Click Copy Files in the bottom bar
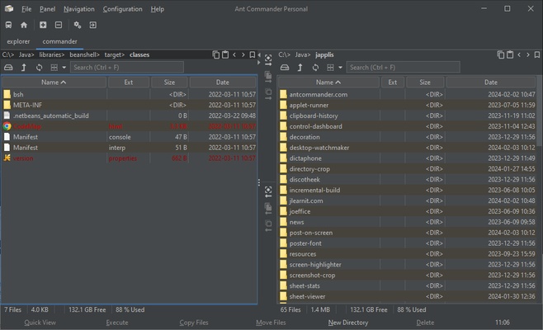The width and height of the screenshot is (543, 330). pos(194,323)
